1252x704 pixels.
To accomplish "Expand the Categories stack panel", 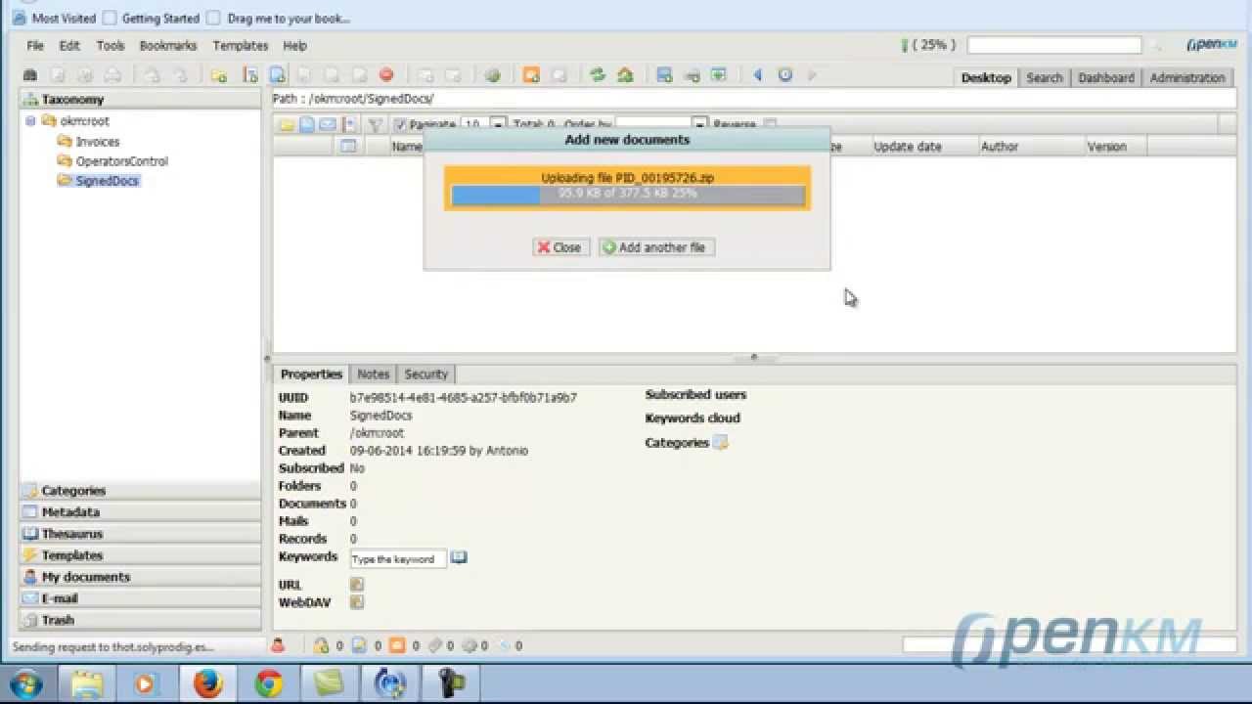I will 141,491.
